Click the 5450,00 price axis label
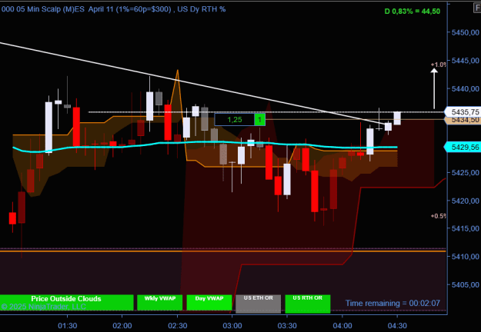Viewport: 481px width, 332px height. pos(465,32)
